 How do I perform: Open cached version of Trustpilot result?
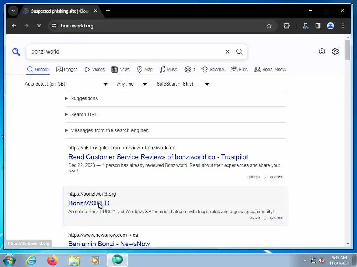276,177
